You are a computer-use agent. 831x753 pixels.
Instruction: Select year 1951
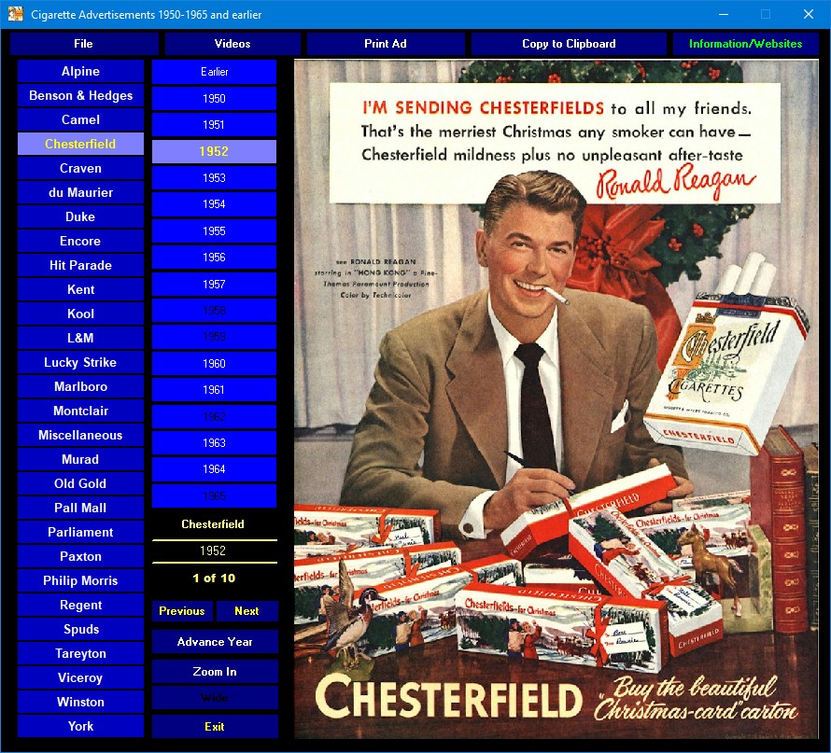(x=214, y=125)
